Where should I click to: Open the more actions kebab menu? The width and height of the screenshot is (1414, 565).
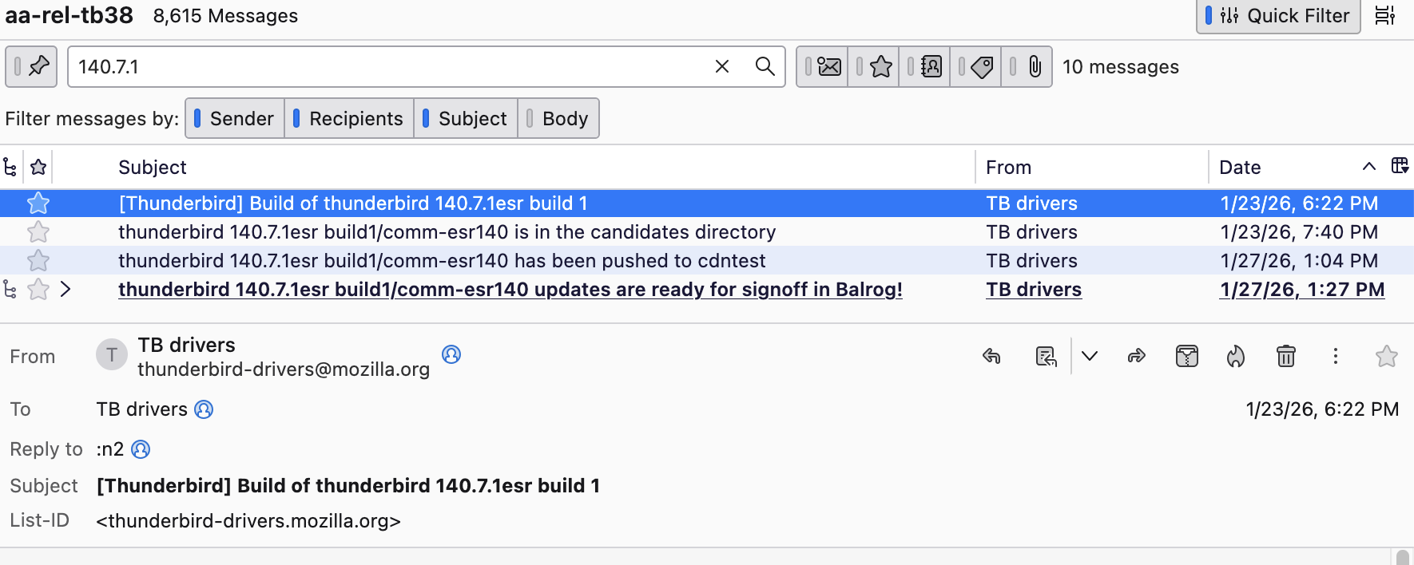(x=1335, y=356)
